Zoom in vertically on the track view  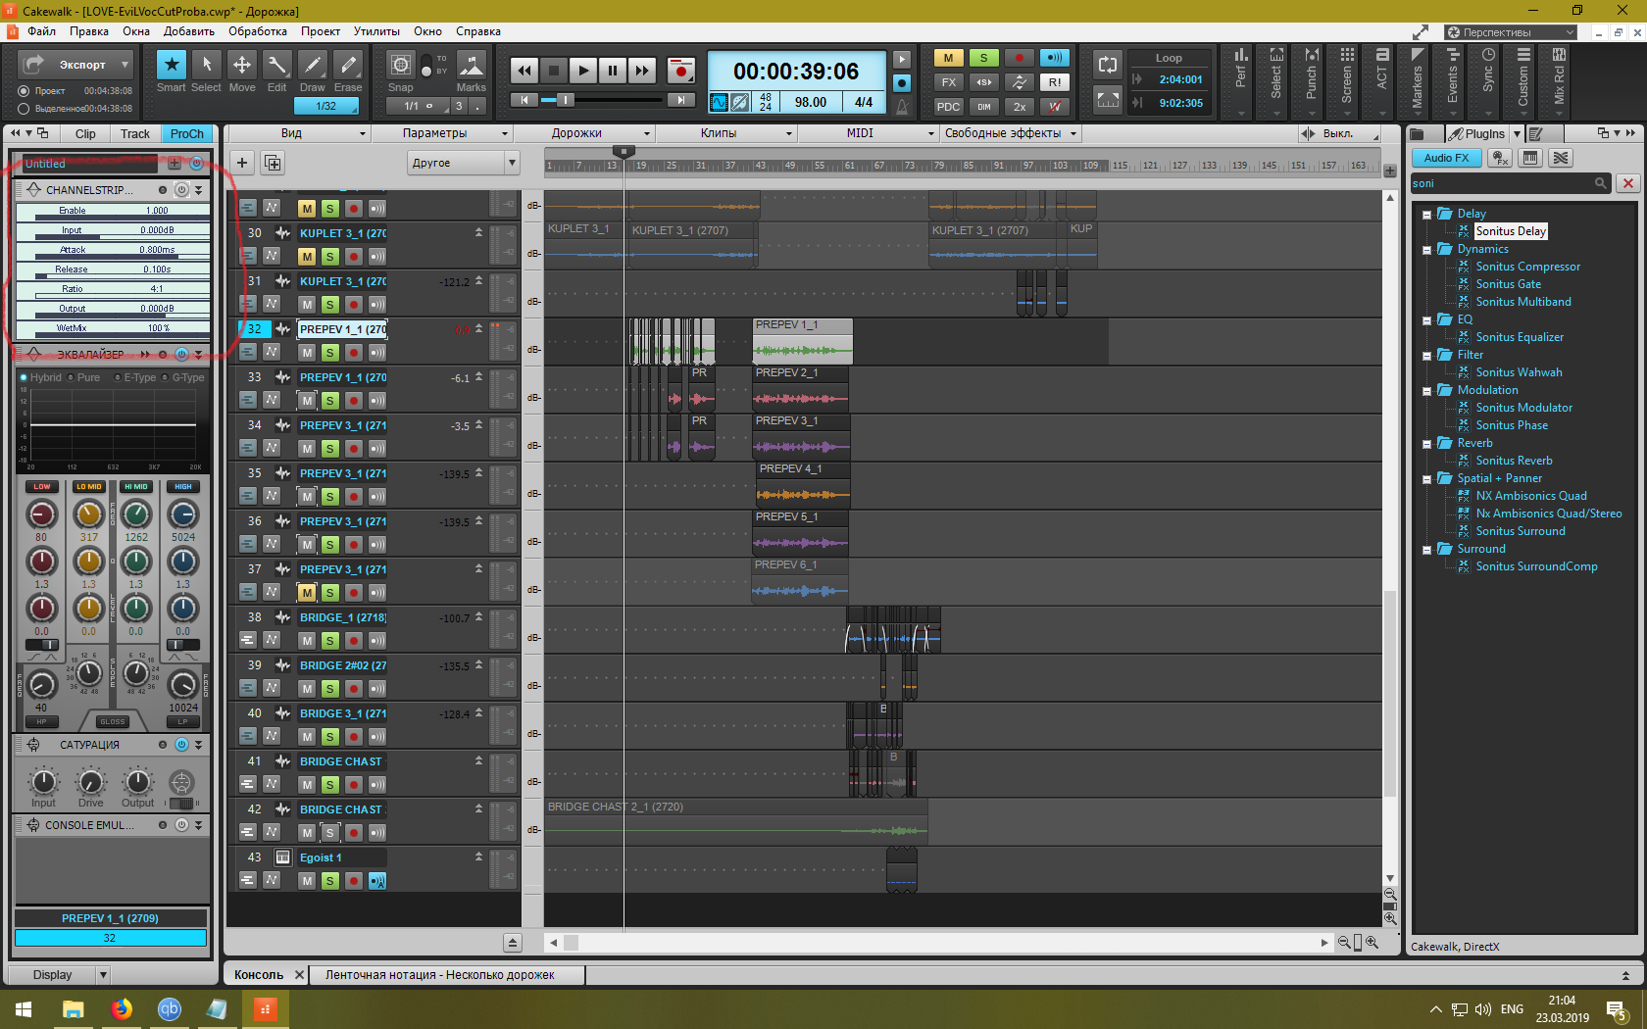pos(1390,918)
